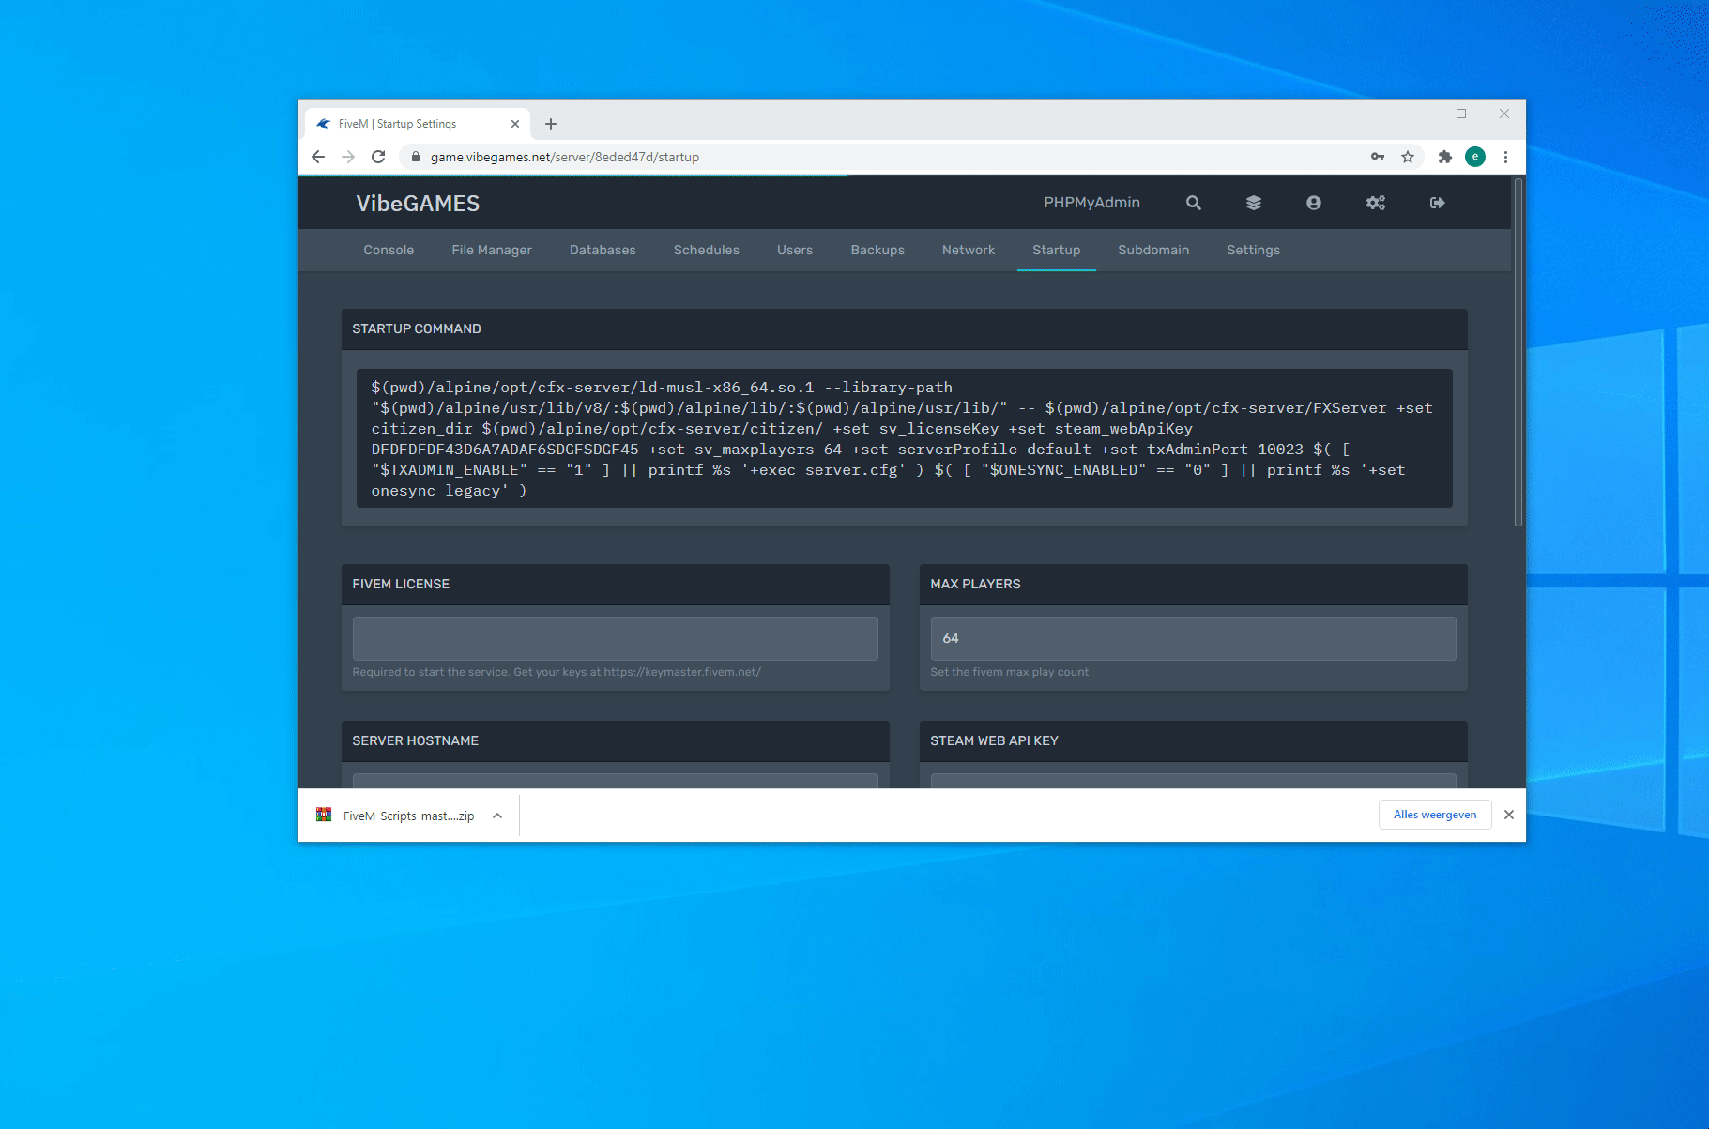Go back with the browser back arrow
Viewport: 1709px width, 1129px height.
[x=318, y=157]
